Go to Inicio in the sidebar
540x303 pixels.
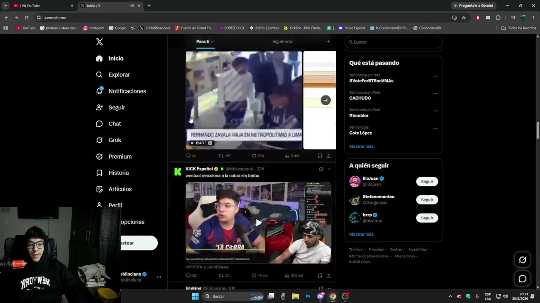110,58
